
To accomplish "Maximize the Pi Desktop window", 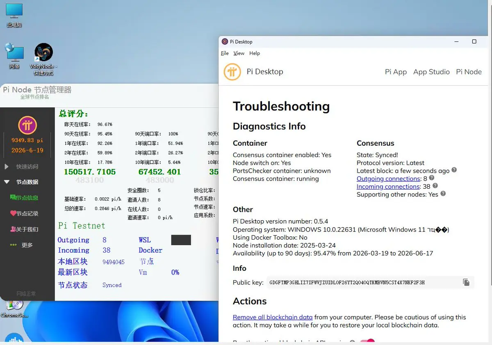I will pyautogui.click(x=474, y=41).
